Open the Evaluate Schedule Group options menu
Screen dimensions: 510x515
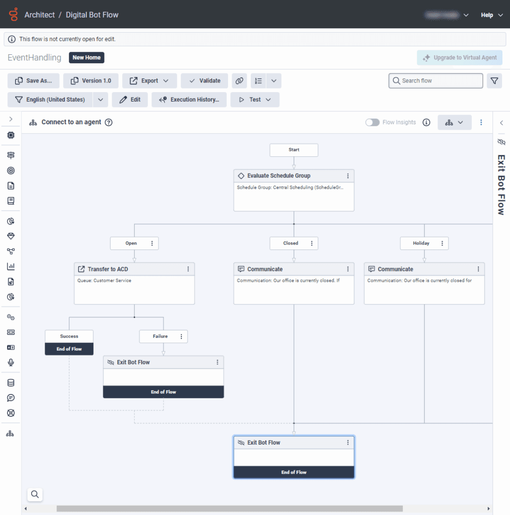pyautogui.click(x=348, y=176)
